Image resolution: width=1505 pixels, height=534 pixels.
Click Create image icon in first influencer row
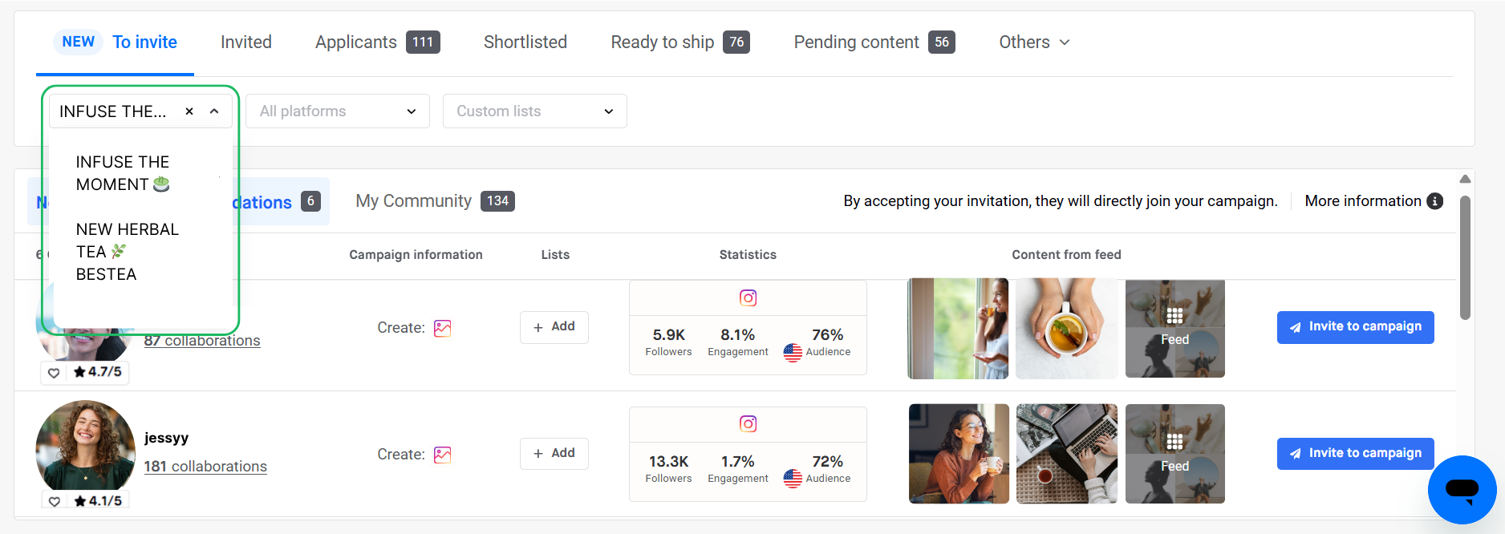[442, 329]
